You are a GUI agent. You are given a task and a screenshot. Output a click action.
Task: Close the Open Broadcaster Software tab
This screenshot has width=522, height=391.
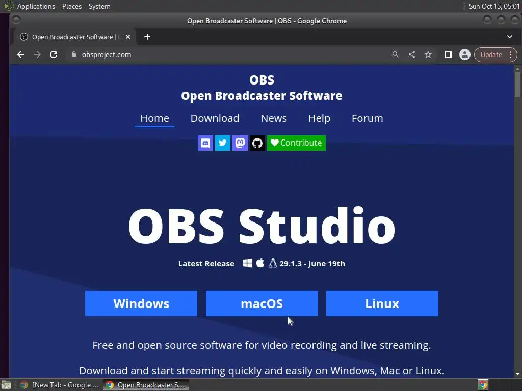[x=128, y=37]
